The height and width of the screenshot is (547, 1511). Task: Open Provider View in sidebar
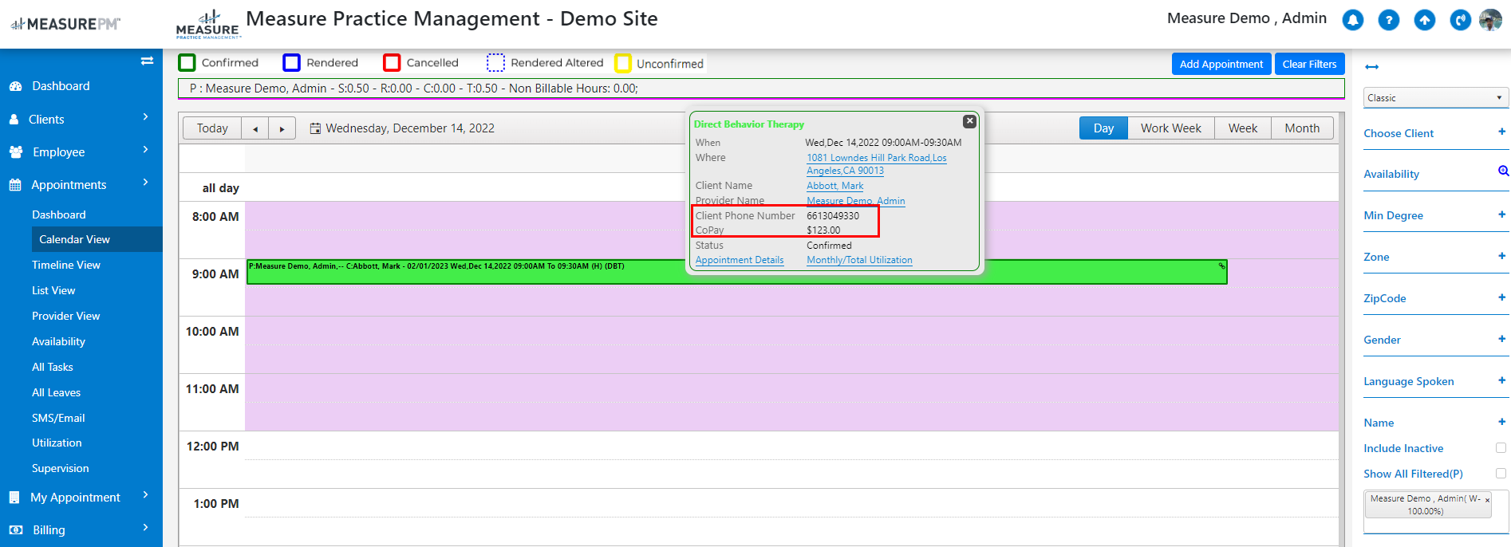(66, 316)
